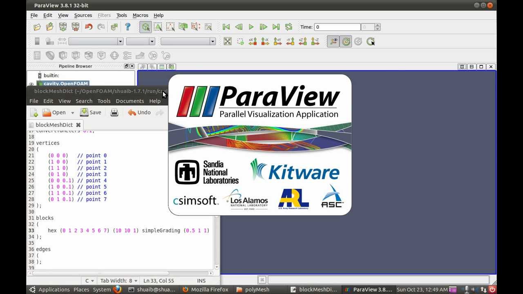Split the render view horizontally
The image size is (523, 294).
[x=462, y=67]
